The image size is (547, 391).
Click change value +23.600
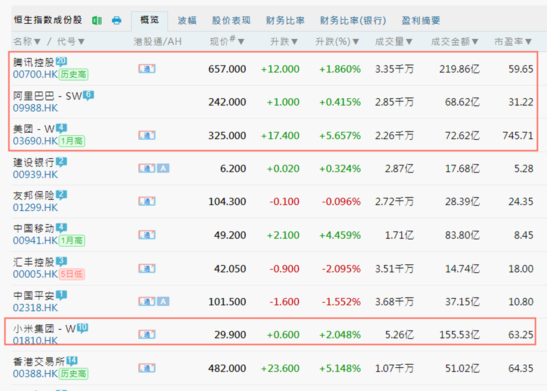(x=280, y=369)
